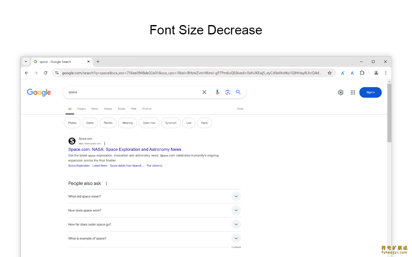Open Google apps grid icon
This screenshot has width=412, height=257.
tap(353, 93)
